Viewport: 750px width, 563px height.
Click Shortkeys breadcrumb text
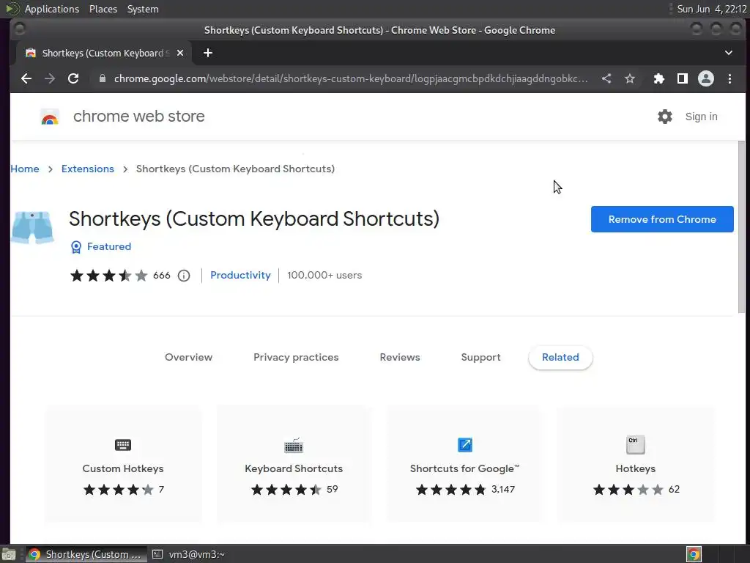235,169
